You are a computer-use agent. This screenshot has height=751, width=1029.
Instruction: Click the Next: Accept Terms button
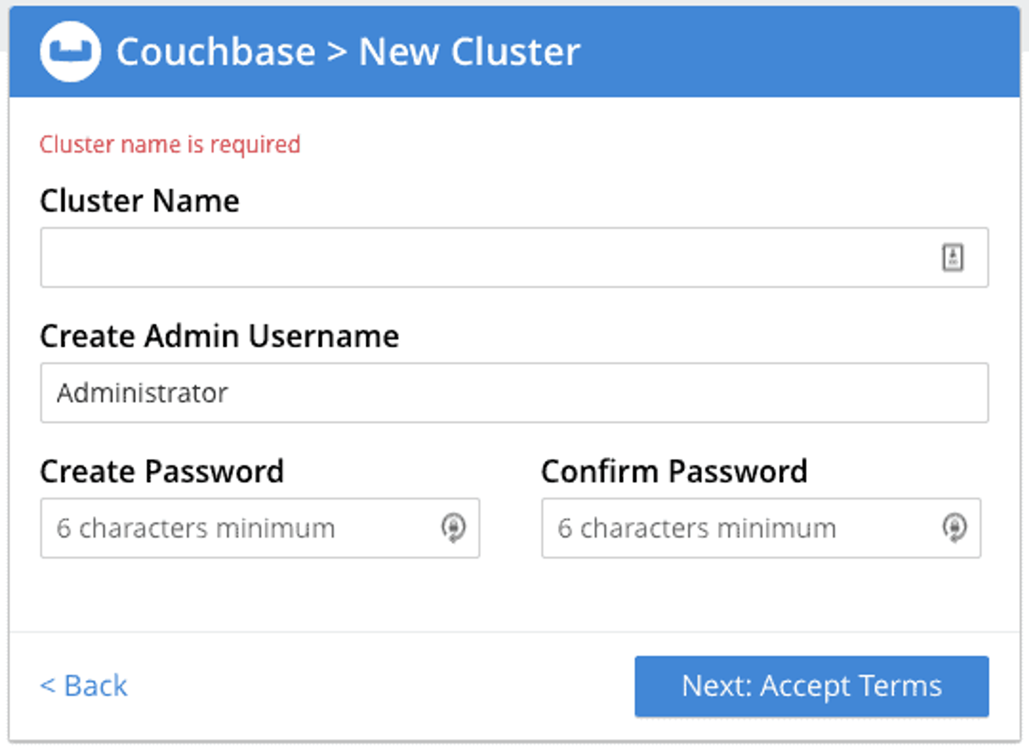point(812,686)
